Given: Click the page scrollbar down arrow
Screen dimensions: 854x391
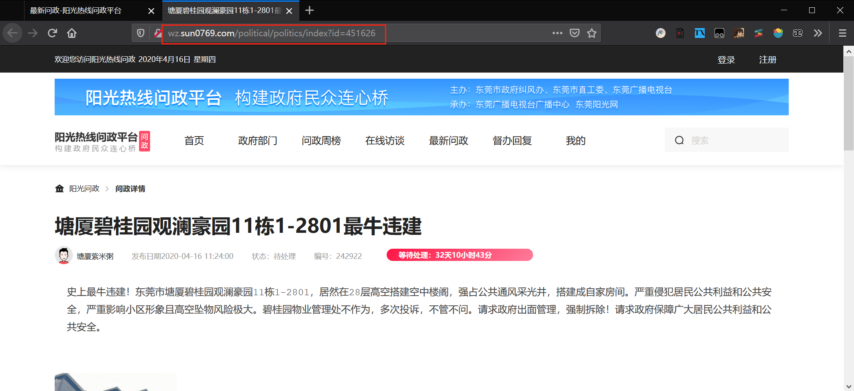Looking at the screenshot, I should 849,386.
